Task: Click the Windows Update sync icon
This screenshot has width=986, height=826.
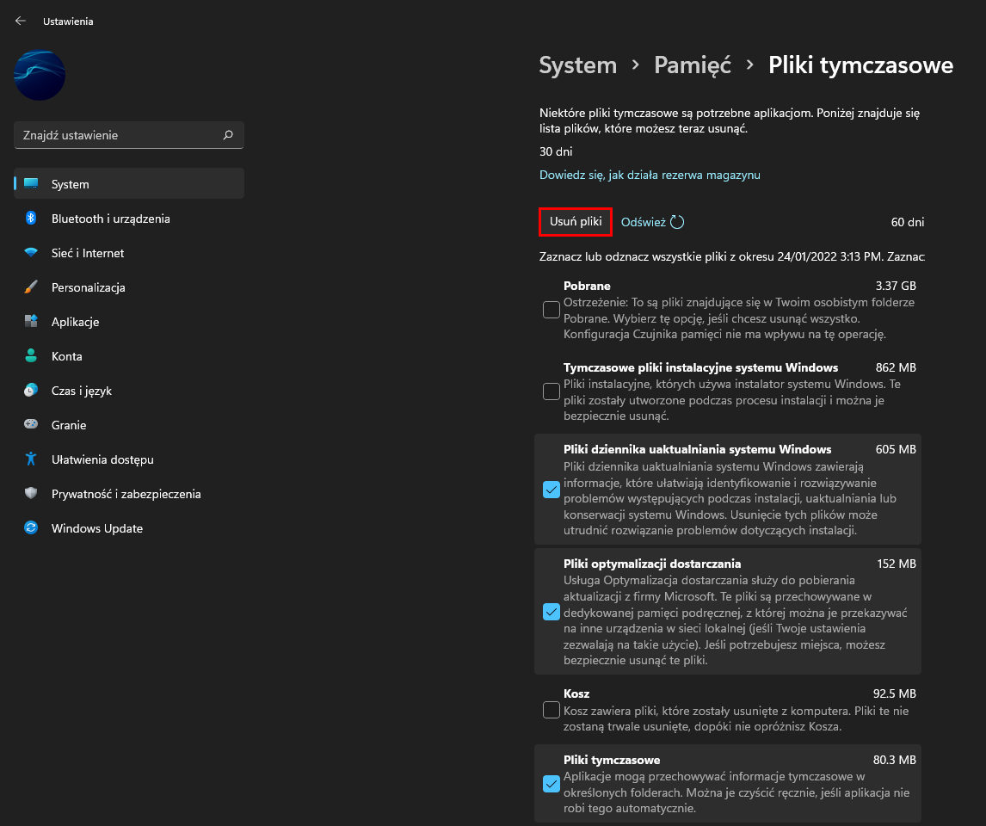Action: (x=31, y=528)
